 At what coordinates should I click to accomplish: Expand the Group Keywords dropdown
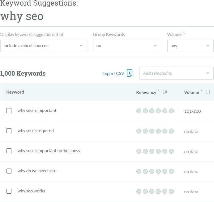click(x=127, y=46)
